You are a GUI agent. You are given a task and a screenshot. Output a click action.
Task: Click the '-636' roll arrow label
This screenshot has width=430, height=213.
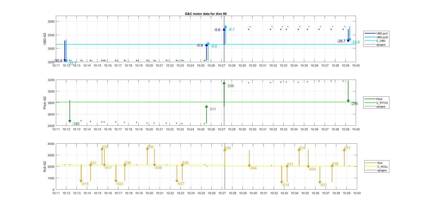tap(158, 168)
